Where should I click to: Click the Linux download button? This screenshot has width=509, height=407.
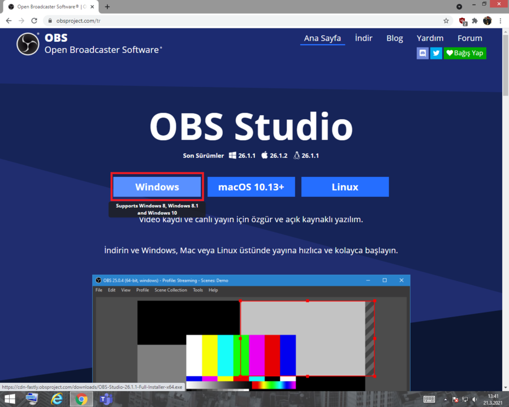pyautogui.click(x=345, y=187)
